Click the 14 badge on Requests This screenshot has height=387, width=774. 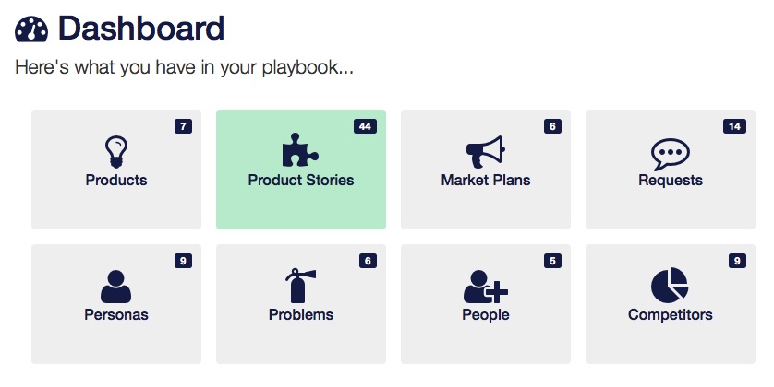[734, 126]
